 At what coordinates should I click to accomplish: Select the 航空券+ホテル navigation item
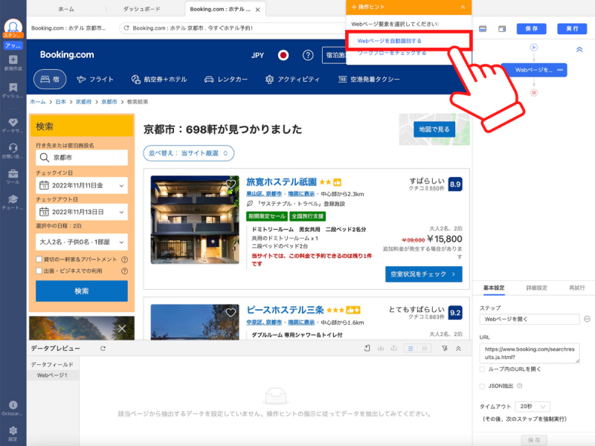pos(159,80)
